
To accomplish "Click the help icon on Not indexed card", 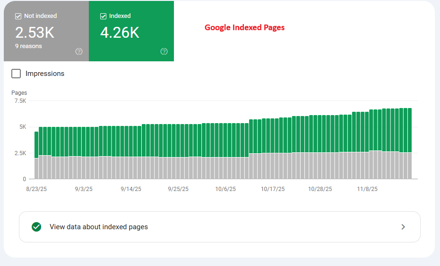I will 79,51.
